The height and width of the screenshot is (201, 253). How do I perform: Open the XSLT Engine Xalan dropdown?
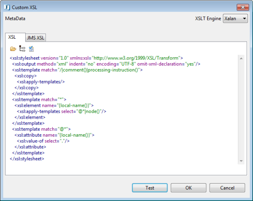point(235,19)
